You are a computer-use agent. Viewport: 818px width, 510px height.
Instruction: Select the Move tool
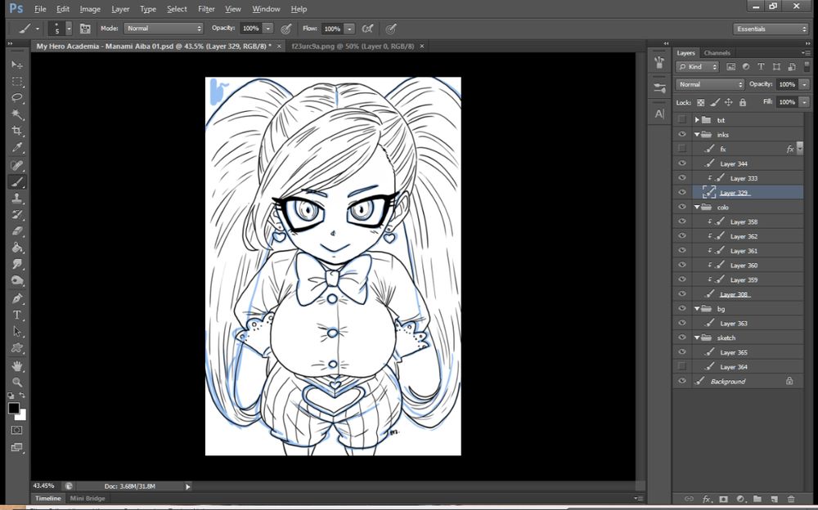pos(17,65)
